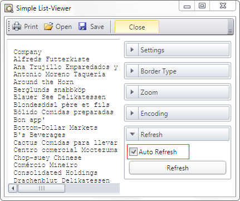Viewport: 240px width, 201px height.
Task: Click the Print printer icon
Action: click(x=17, y=26)
